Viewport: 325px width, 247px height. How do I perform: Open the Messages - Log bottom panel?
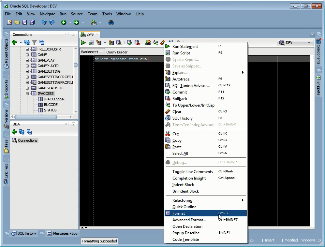click(x=63, y=233)
